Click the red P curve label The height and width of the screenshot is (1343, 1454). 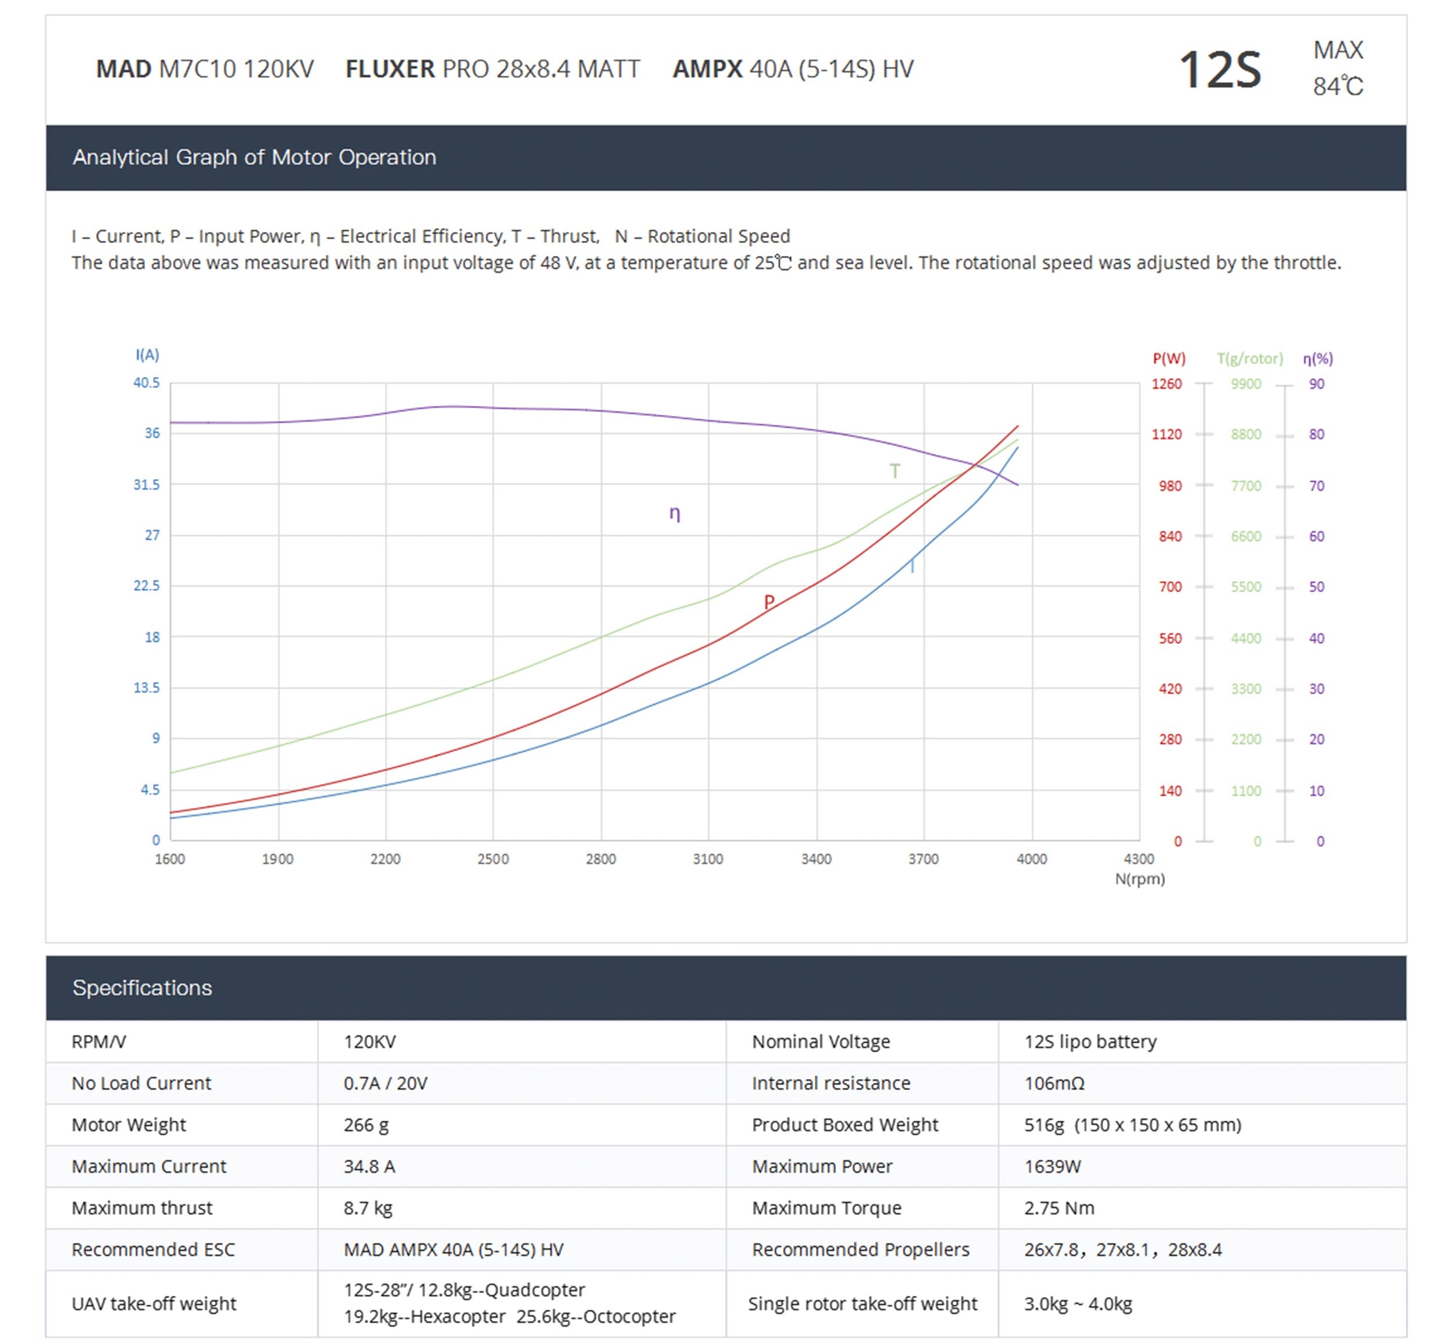[x=769, y=601]
